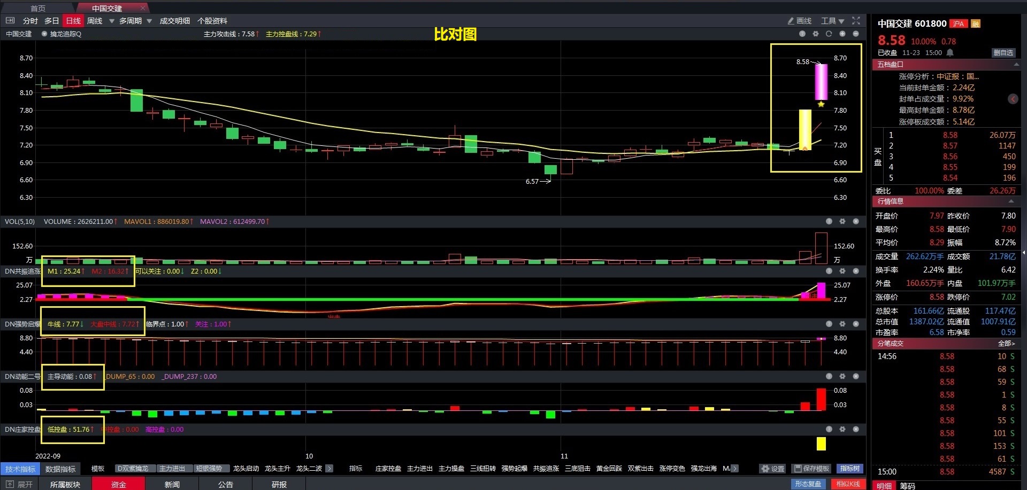Viewport: 1027px width, 490px height.
Task: Open the 工具 dropdown menu
Action: click(x=832, y=21)
